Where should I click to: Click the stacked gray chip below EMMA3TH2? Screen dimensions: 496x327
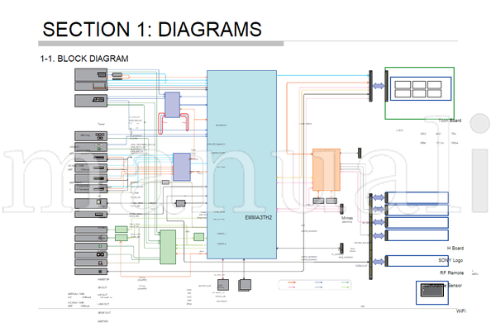(x=245, y=285)
